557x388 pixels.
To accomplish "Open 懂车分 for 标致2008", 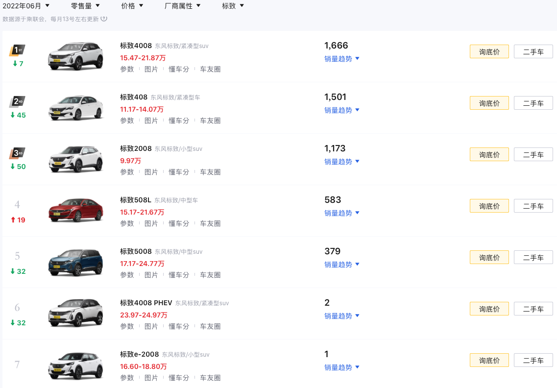I will (179, 172).
